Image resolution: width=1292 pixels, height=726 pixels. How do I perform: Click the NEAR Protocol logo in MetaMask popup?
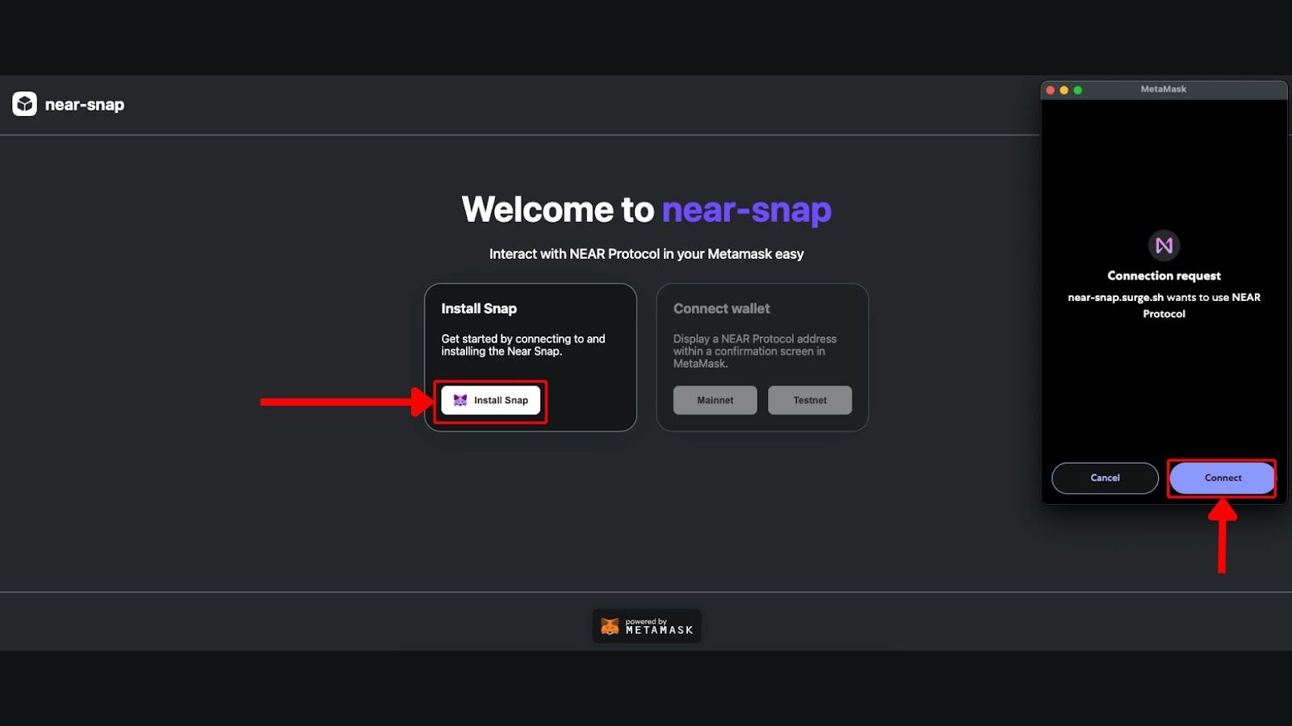[x=1164, y=245]
